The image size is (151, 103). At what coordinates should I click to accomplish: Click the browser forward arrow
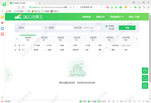[x=14, y=7]
